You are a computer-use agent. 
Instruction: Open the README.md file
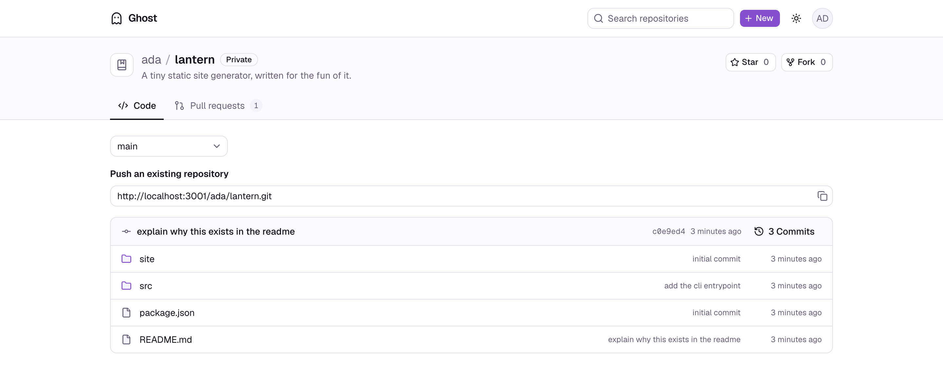click(165, 340)
